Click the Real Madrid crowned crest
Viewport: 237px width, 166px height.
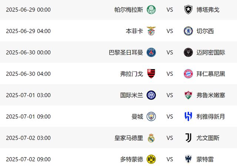pos(151,138)
